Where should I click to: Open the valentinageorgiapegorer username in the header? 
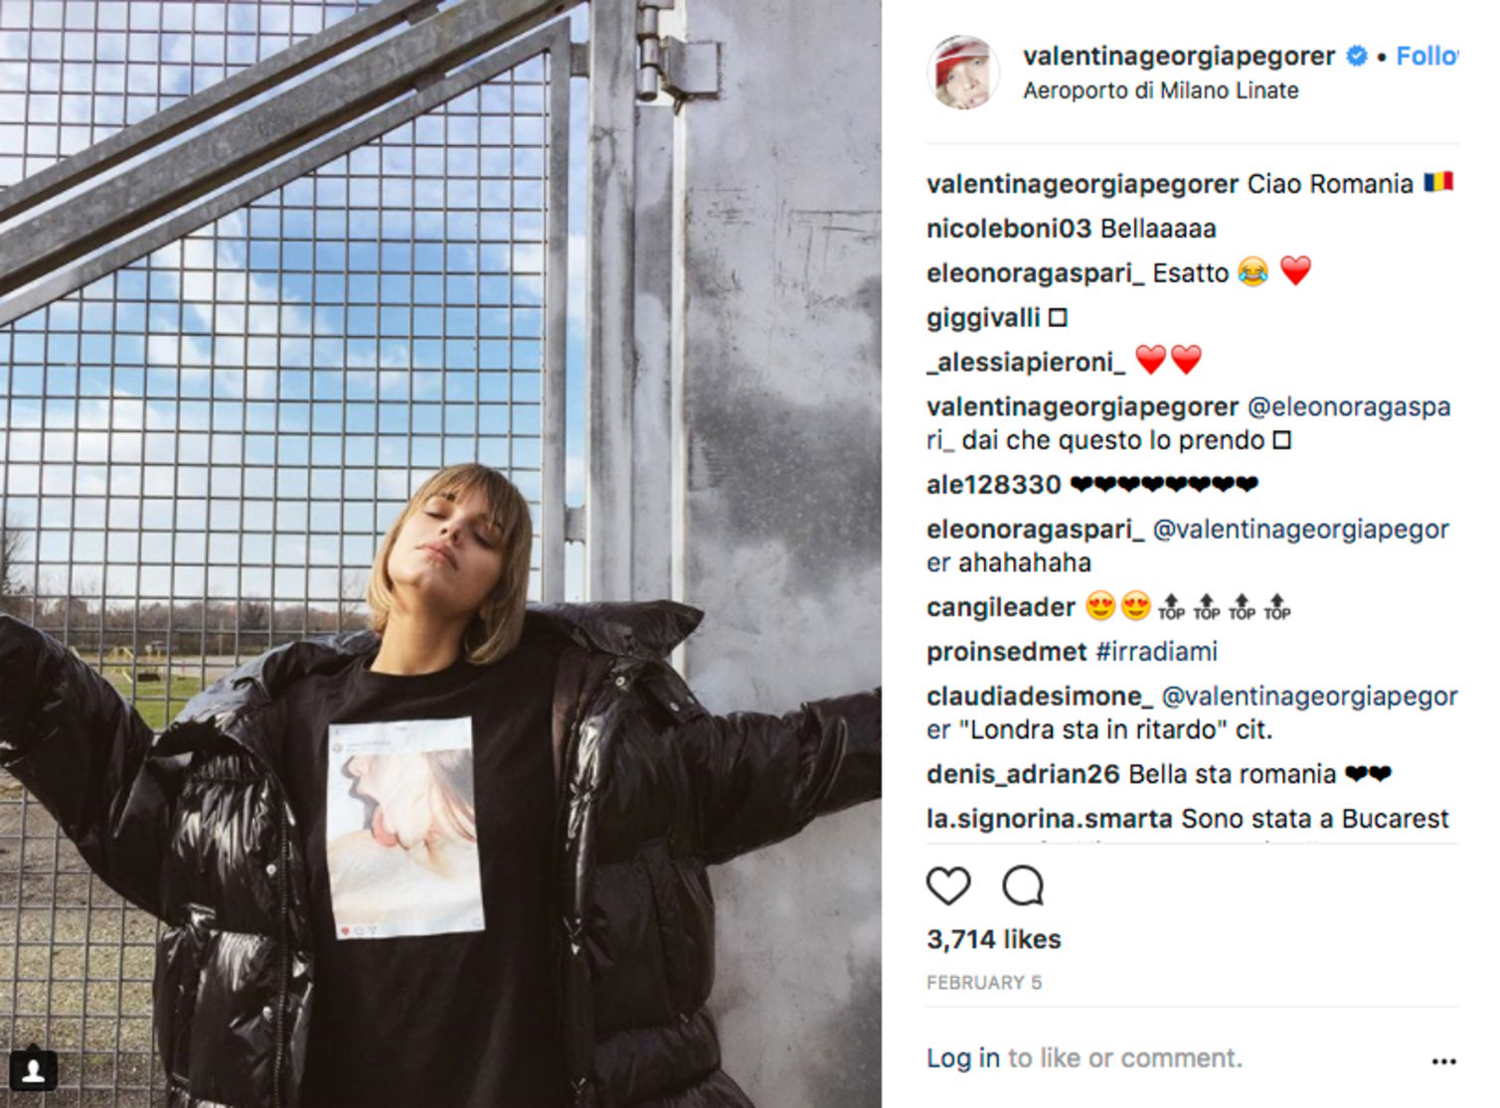pos(1179,57)
